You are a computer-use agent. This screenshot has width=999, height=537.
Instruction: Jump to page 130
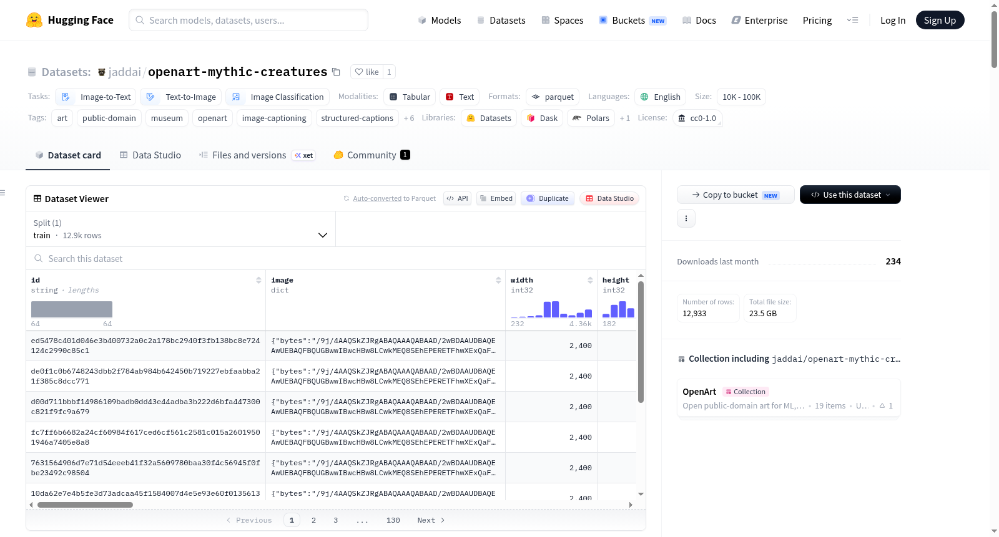(393, 520)
